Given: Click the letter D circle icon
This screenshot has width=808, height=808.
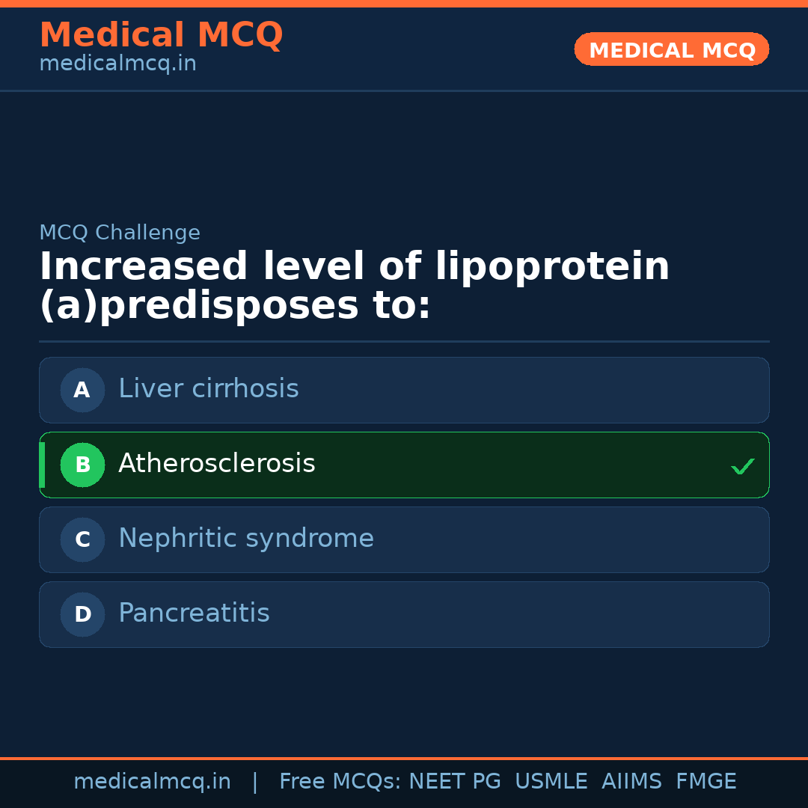Looking at the screenshot, I should 82,614.
